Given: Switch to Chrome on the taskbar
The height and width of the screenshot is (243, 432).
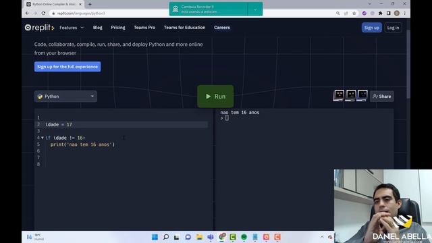Looking at the screenshot, I should [222, 237].
